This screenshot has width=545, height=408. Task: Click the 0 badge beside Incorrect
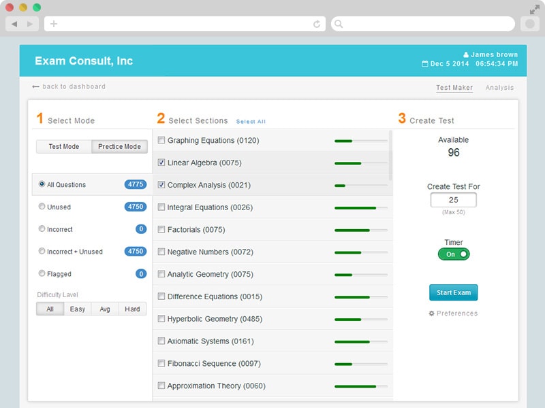(141, 229)
